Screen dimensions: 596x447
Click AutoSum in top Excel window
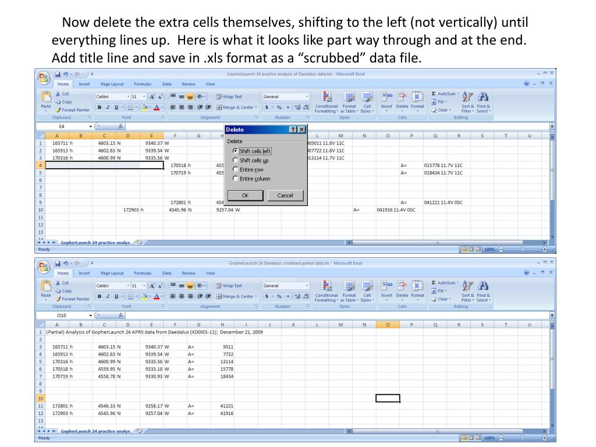coord(445,94)
